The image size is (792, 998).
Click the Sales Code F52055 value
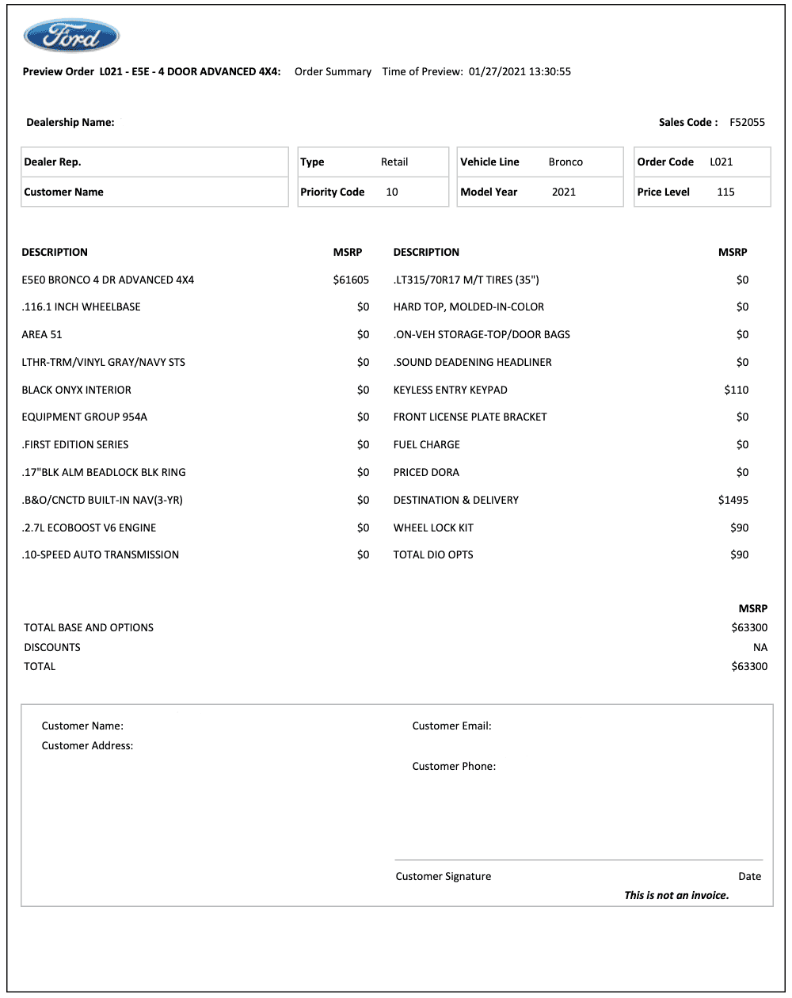pyautogui.click(x=747, y=122)
